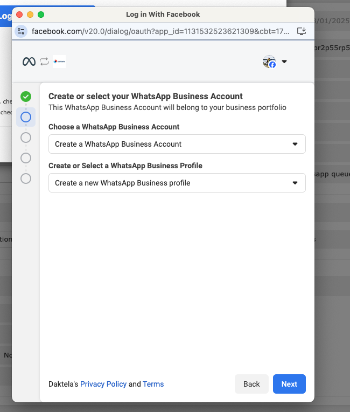
Task: Click the Meta logo icon
Action: (29, 61)
